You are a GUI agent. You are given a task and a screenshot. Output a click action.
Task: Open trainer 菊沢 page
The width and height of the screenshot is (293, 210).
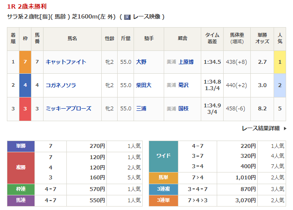click(x=183, y=85)
